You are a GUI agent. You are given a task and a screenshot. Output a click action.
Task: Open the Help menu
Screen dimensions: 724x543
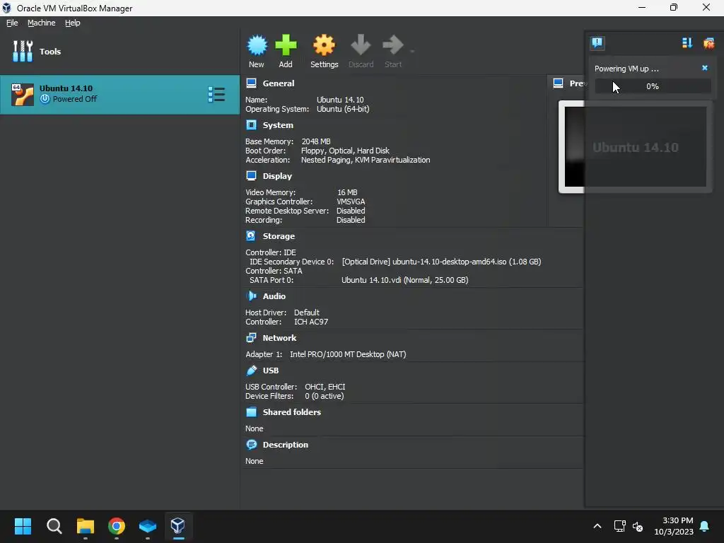tap(73, 23)
